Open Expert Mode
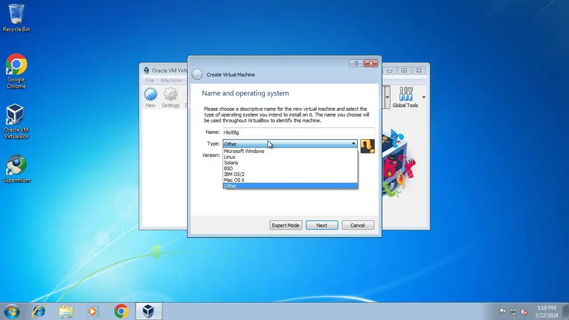The image size is (569, 320). point(286,225)
